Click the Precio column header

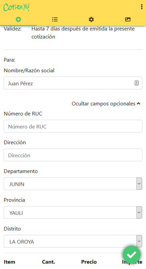pyautogui.click(x=89, y=262)
